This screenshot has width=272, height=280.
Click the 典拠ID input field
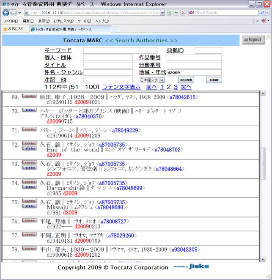point(209,50)
